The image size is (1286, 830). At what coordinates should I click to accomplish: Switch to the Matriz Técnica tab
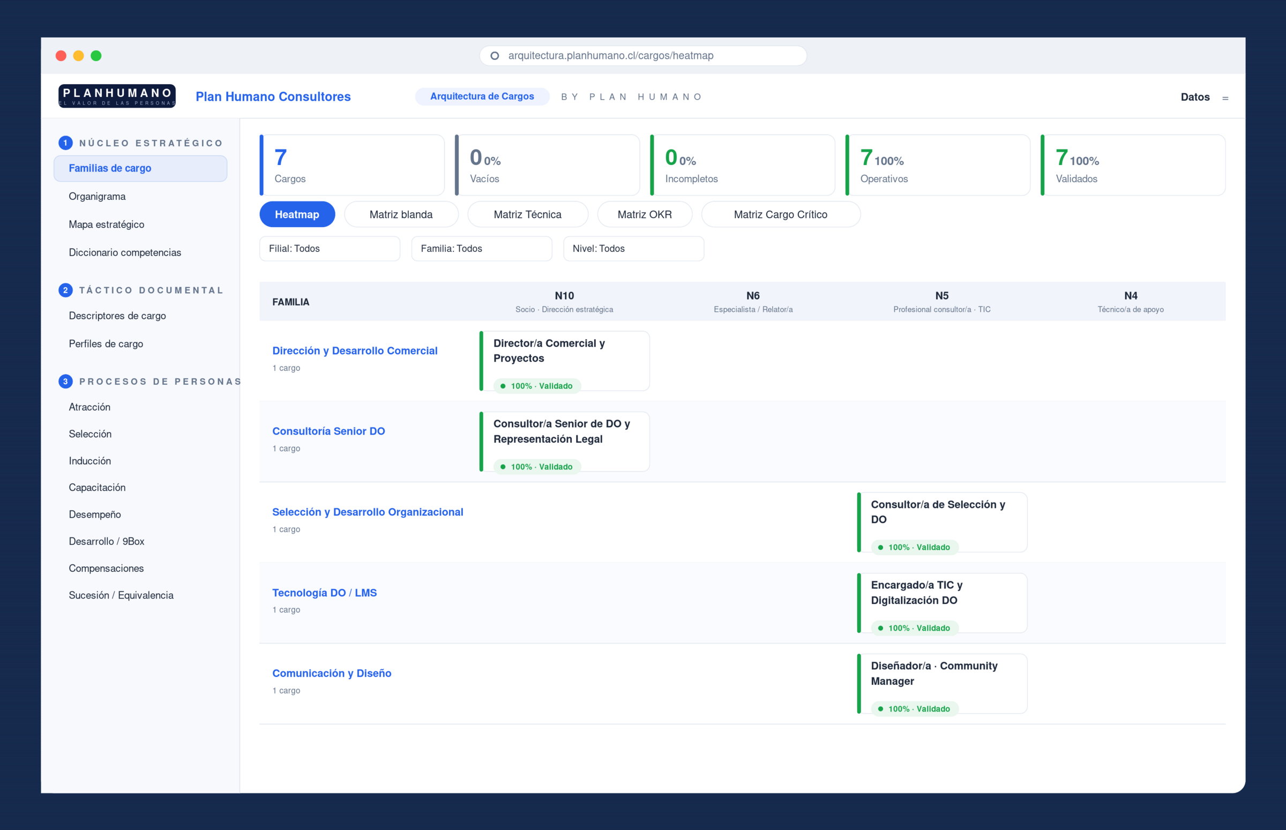[x=528, y=214]
